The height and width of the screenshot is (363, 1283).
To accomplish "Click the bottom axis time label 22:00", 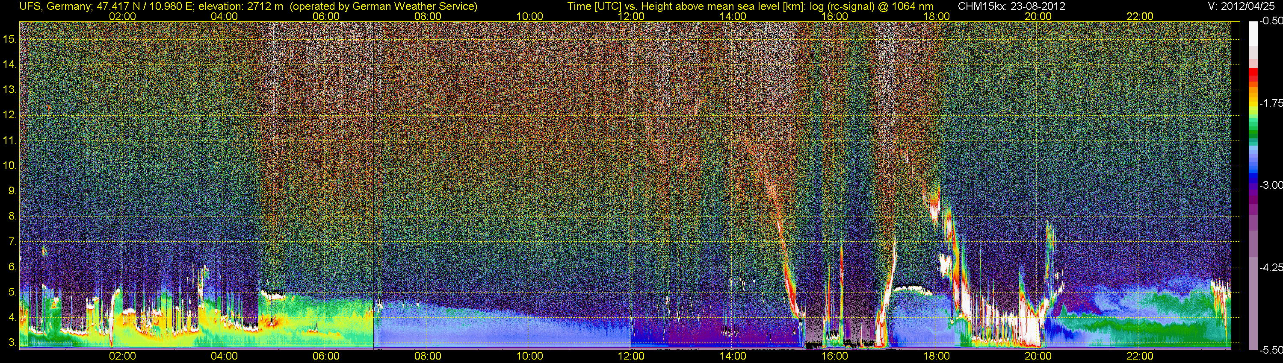I will (1140, 356).
